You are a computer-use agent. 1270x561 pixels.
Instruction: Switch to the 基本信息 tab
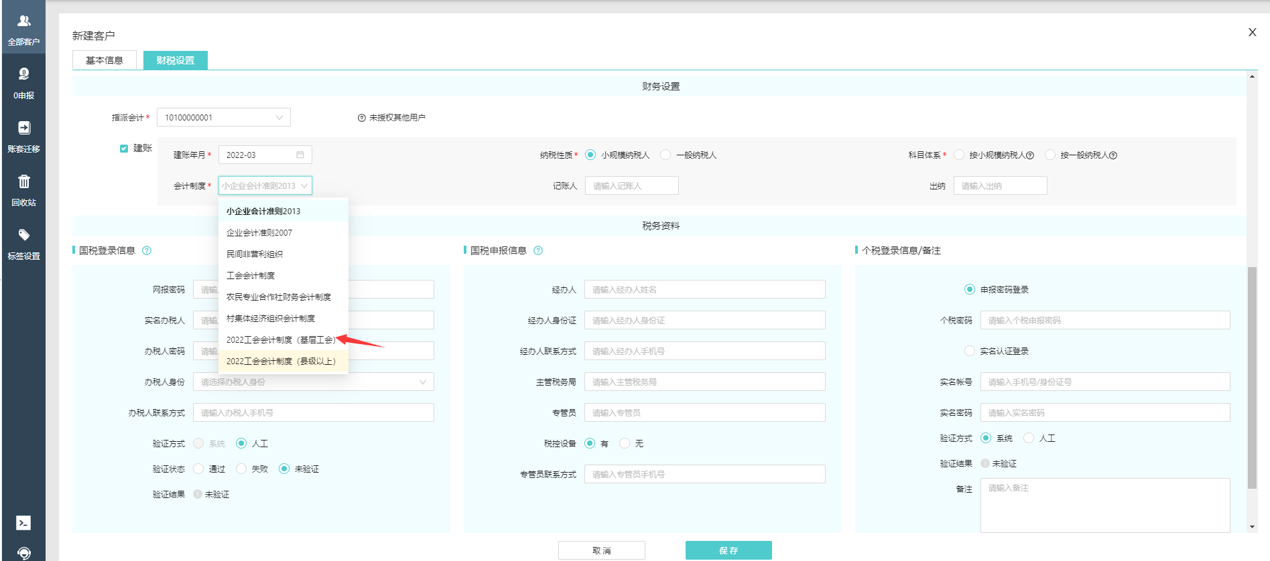105,60
